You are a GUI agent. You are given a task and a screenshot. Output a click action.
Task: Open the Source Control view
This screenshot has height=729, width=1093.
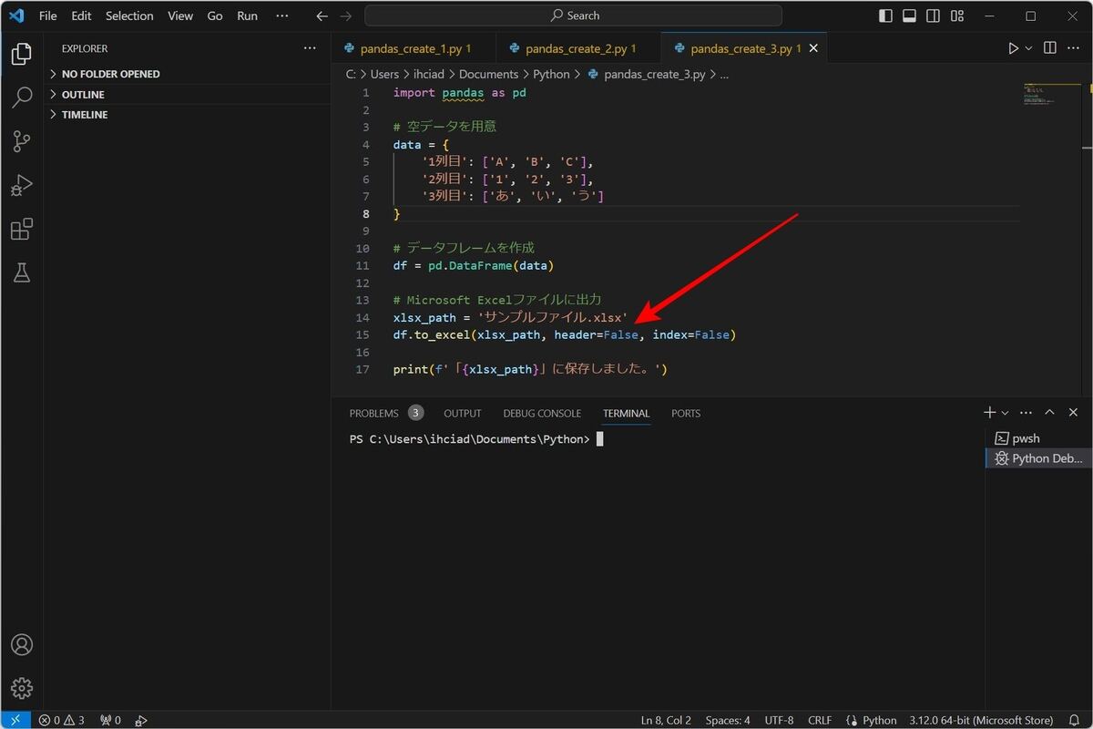click(22, 141)
